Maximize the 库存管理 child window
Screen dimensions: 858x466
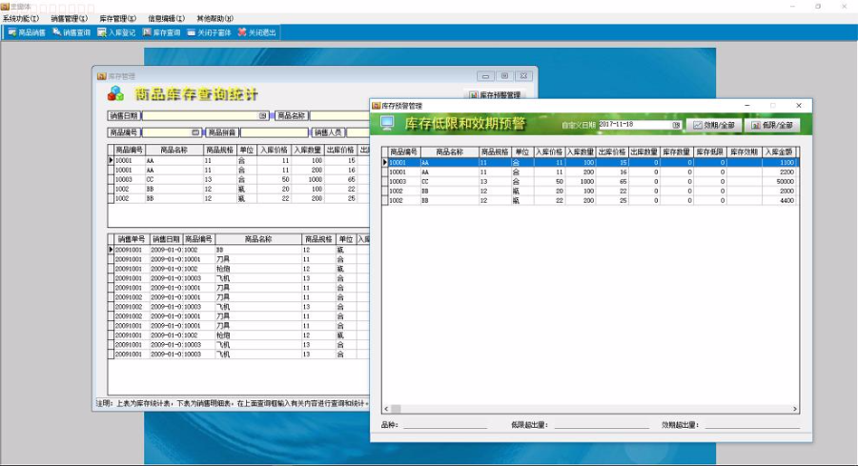click(x=504, y=76)
